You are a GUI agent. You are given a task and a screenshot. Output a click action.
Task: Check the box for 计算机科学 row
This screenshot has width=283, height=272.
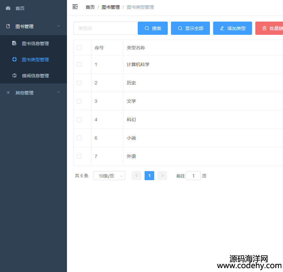79,64
